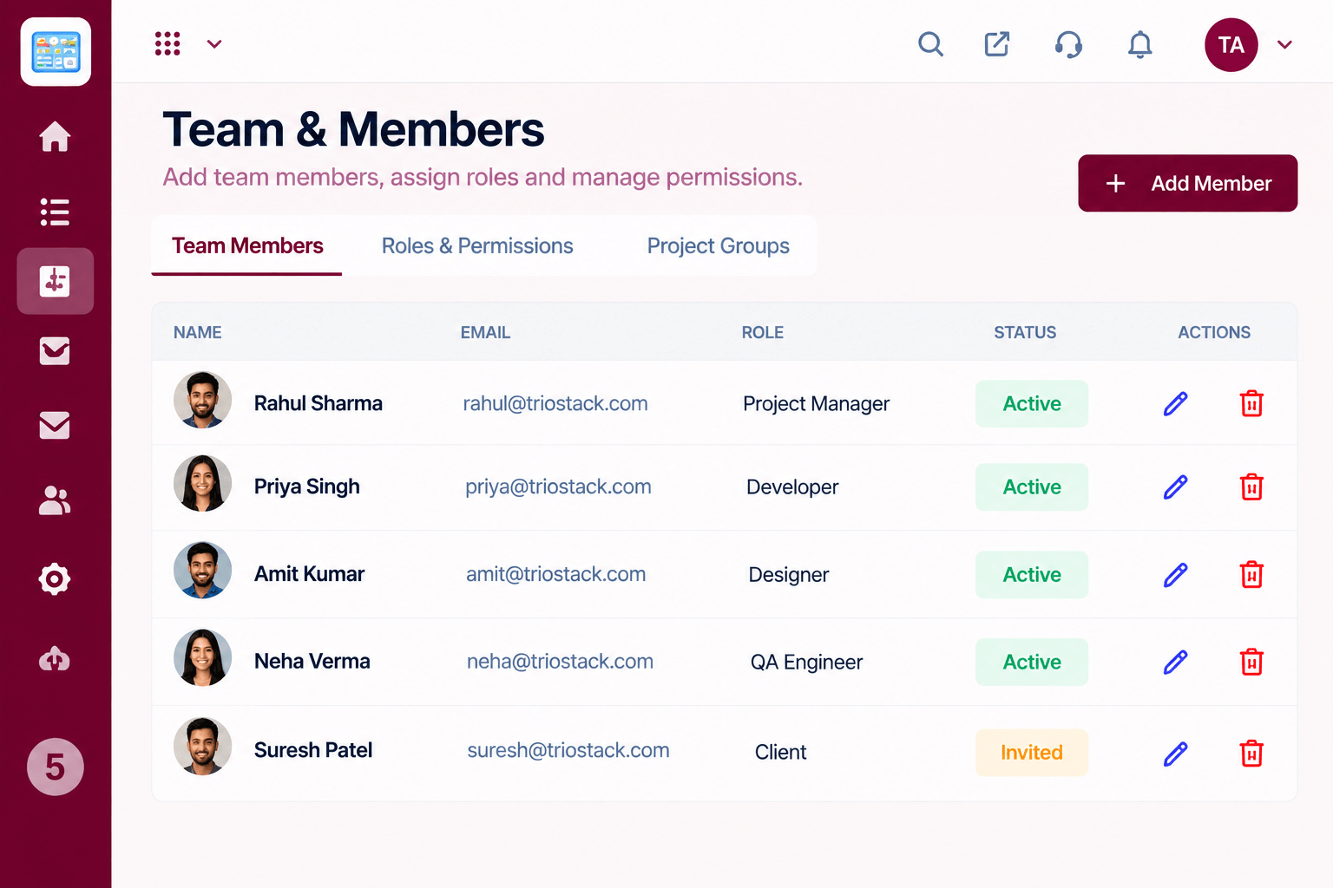
Task: Select the Project Manager role cell
Action: pyautogui.click(x=816, y=404)
